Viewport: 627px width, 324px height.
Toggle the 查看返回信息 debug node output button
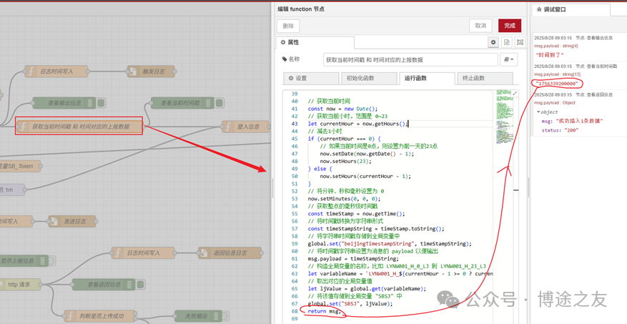click(x=140, y=285)
